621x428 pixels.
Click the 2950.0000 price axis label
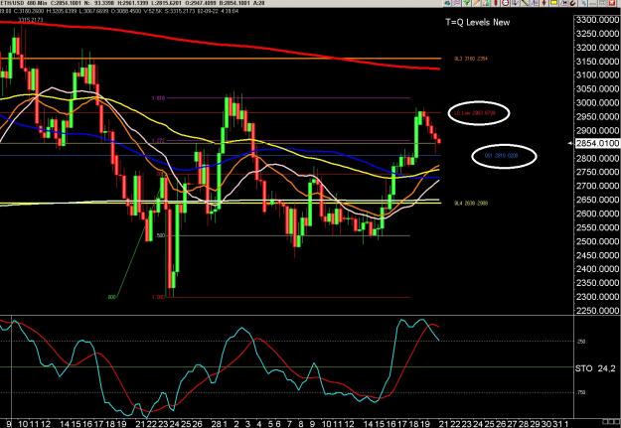[x=597, y=117]
